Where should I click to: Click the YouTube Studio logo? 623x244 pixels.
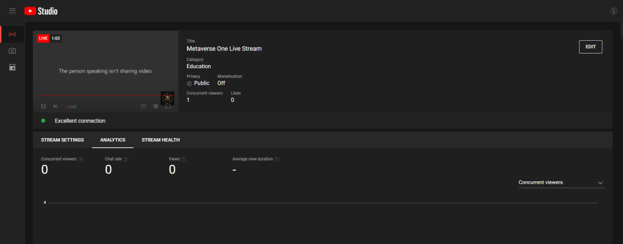pyautogui.click(x=41, y=11)
